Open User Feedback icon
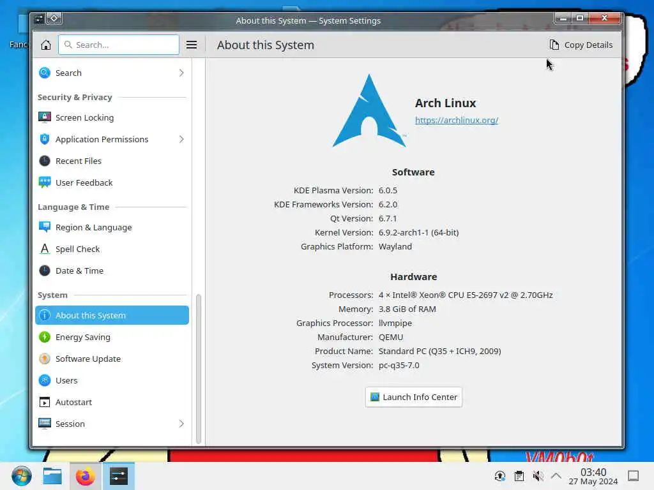654x490 pixels. click(x=45, y=182)
